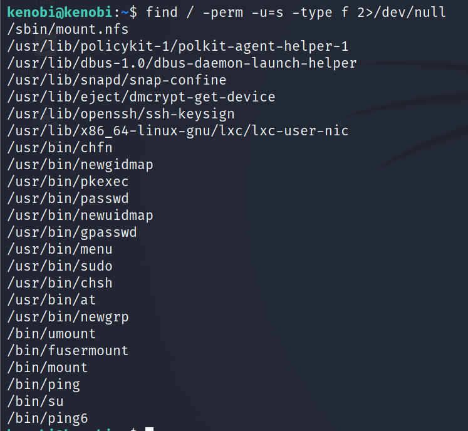Click the dmcrypt-get-device path
468x431 pixels.
click(142, 97)
